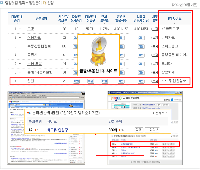
Task: Click 순위정보 in the info21c ranking row
Action: tap(171, 157)
